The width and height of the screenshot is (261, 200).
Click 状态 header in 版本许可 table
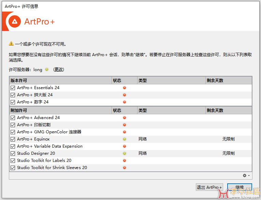(x=125, y=81)
